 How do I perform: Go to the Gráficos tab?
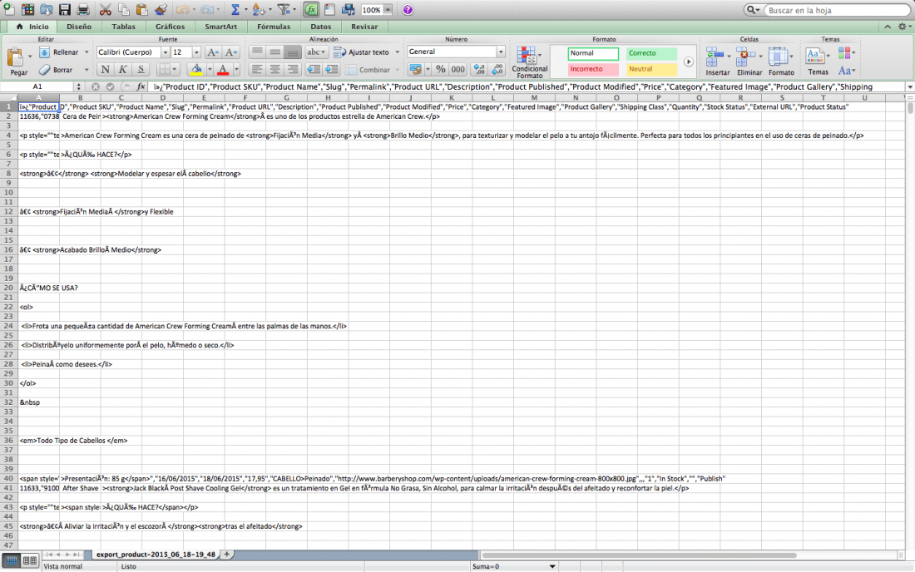point(170,27)
